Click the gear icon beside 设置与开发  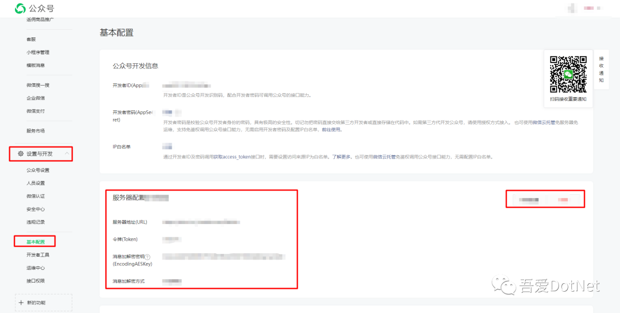[21, 153]
